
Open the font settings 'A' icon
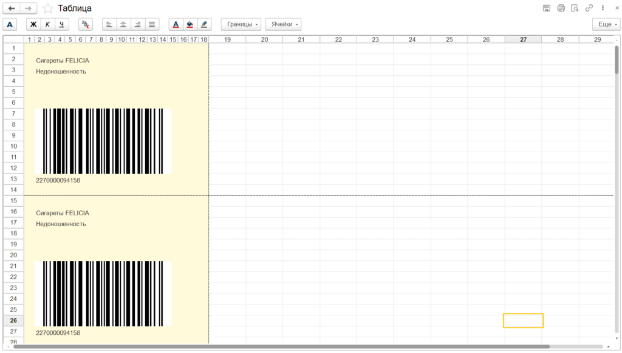pos(10,24)
